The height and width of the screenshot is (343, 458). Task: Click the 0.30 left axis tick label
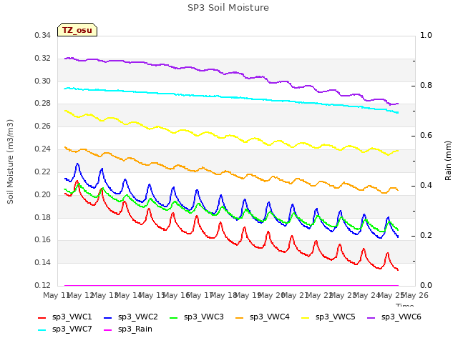[42, 81]
